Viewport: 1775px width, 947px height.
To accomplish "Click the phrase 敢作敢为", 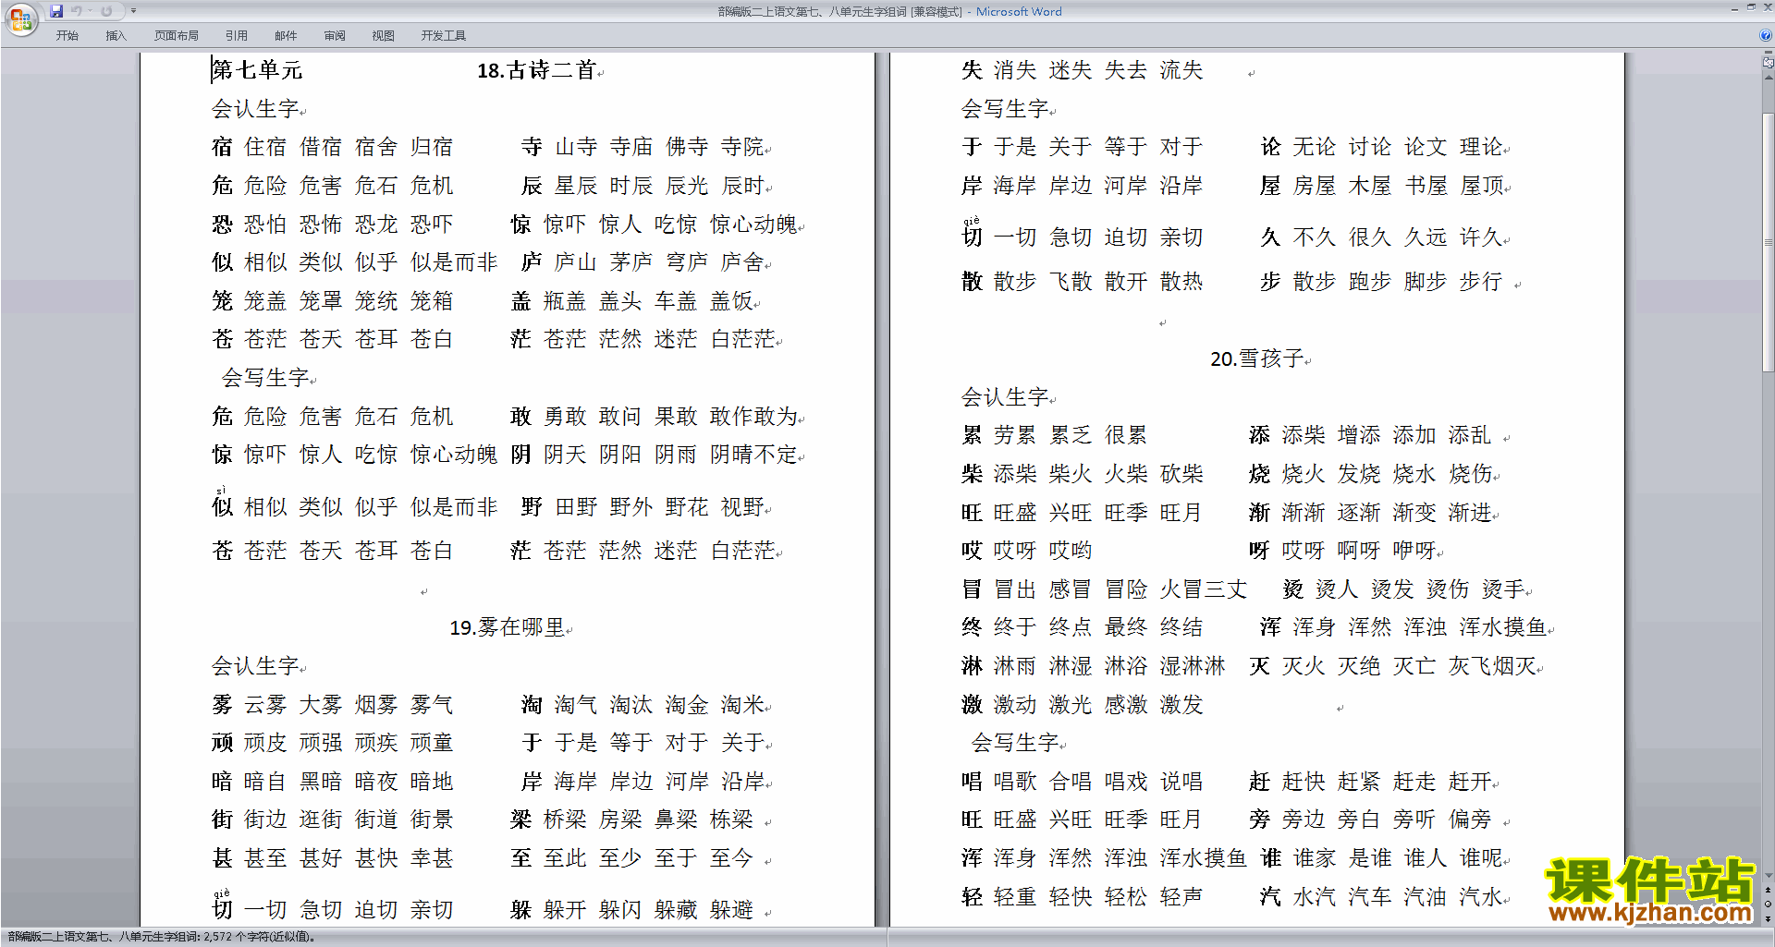I will coord(753,417).
